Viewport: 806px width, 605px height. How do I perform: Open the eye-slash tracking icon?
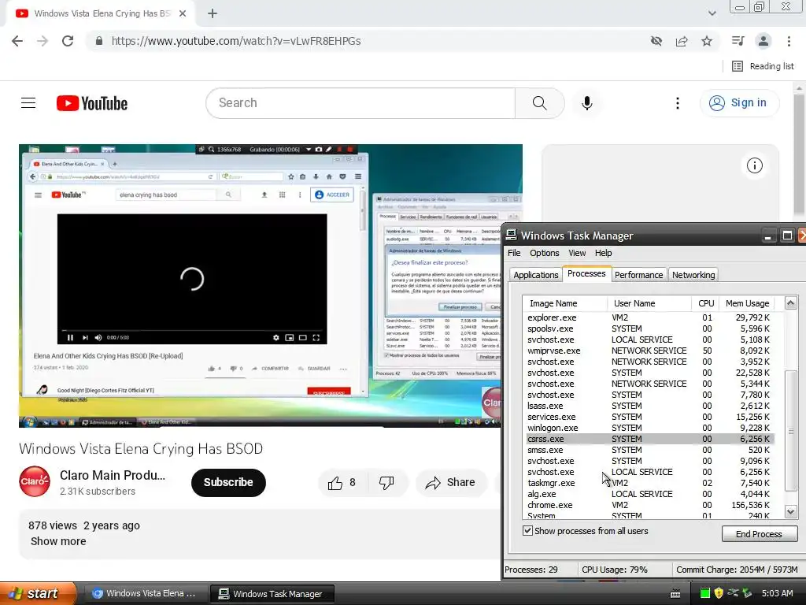pyautogui.click(x=656, y=41)
